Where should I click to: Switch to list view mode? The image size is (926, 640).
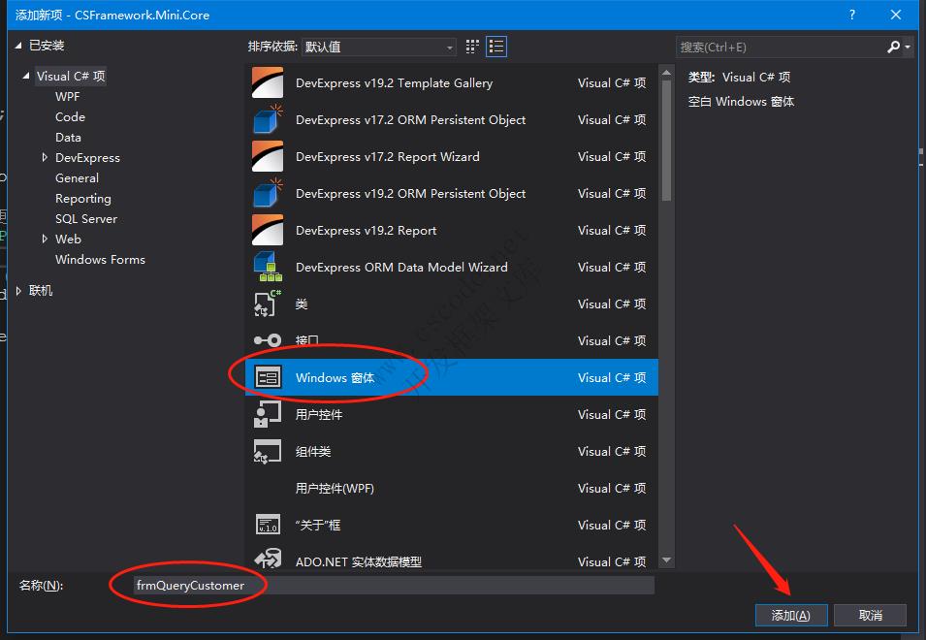click(x=496, y=47)
